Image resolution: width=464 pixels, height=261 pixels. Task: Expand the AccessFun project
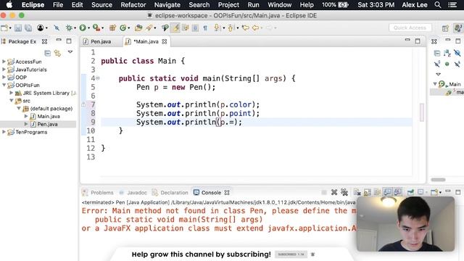pos(4,62)
